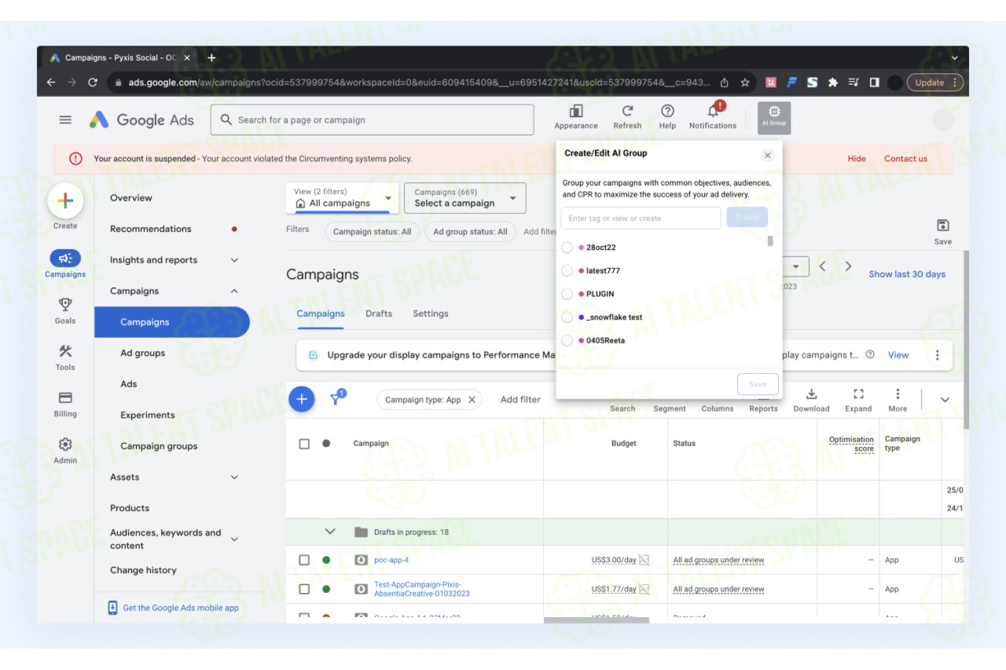Open Ad groups in the sidebar
The image size is (1006, 670).
click(x=143, y=353)
